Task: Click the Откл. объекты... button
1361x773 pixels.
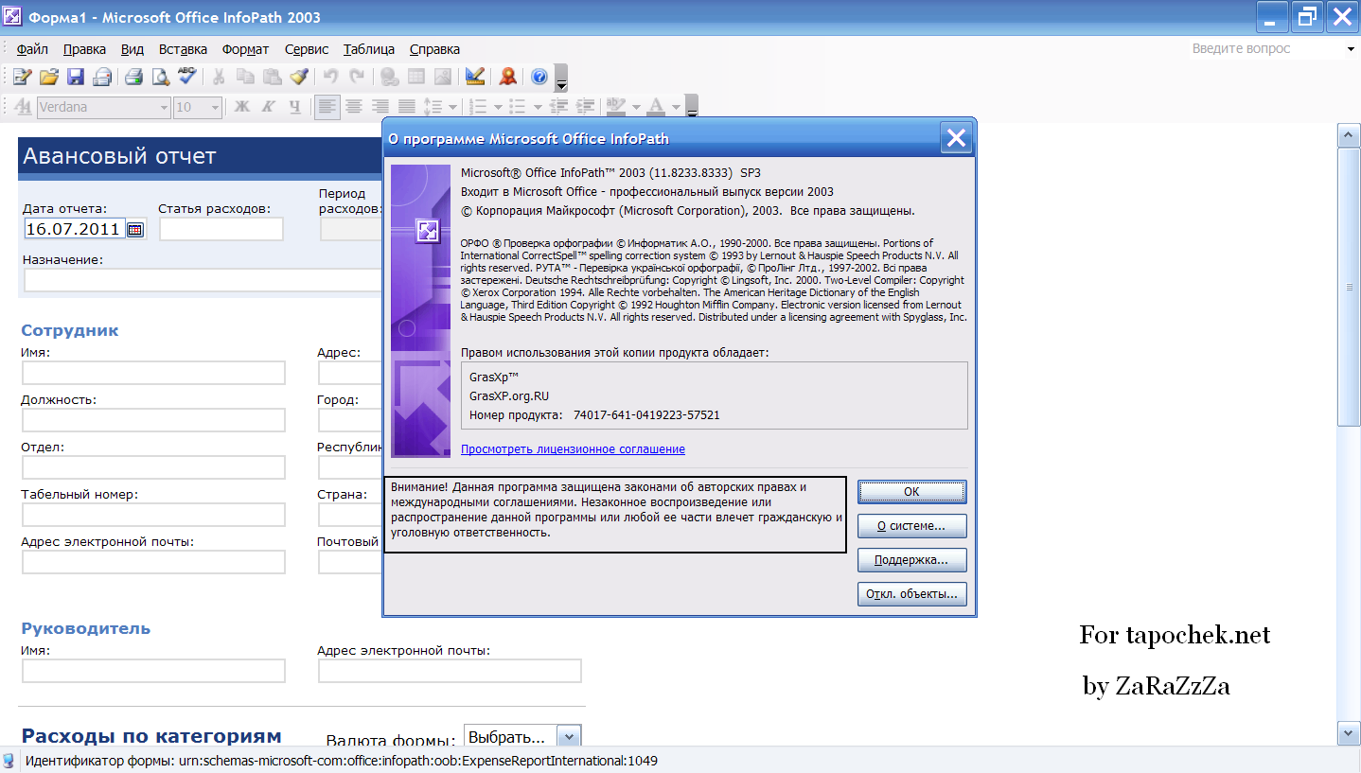Action: click(x=911, y=594)
